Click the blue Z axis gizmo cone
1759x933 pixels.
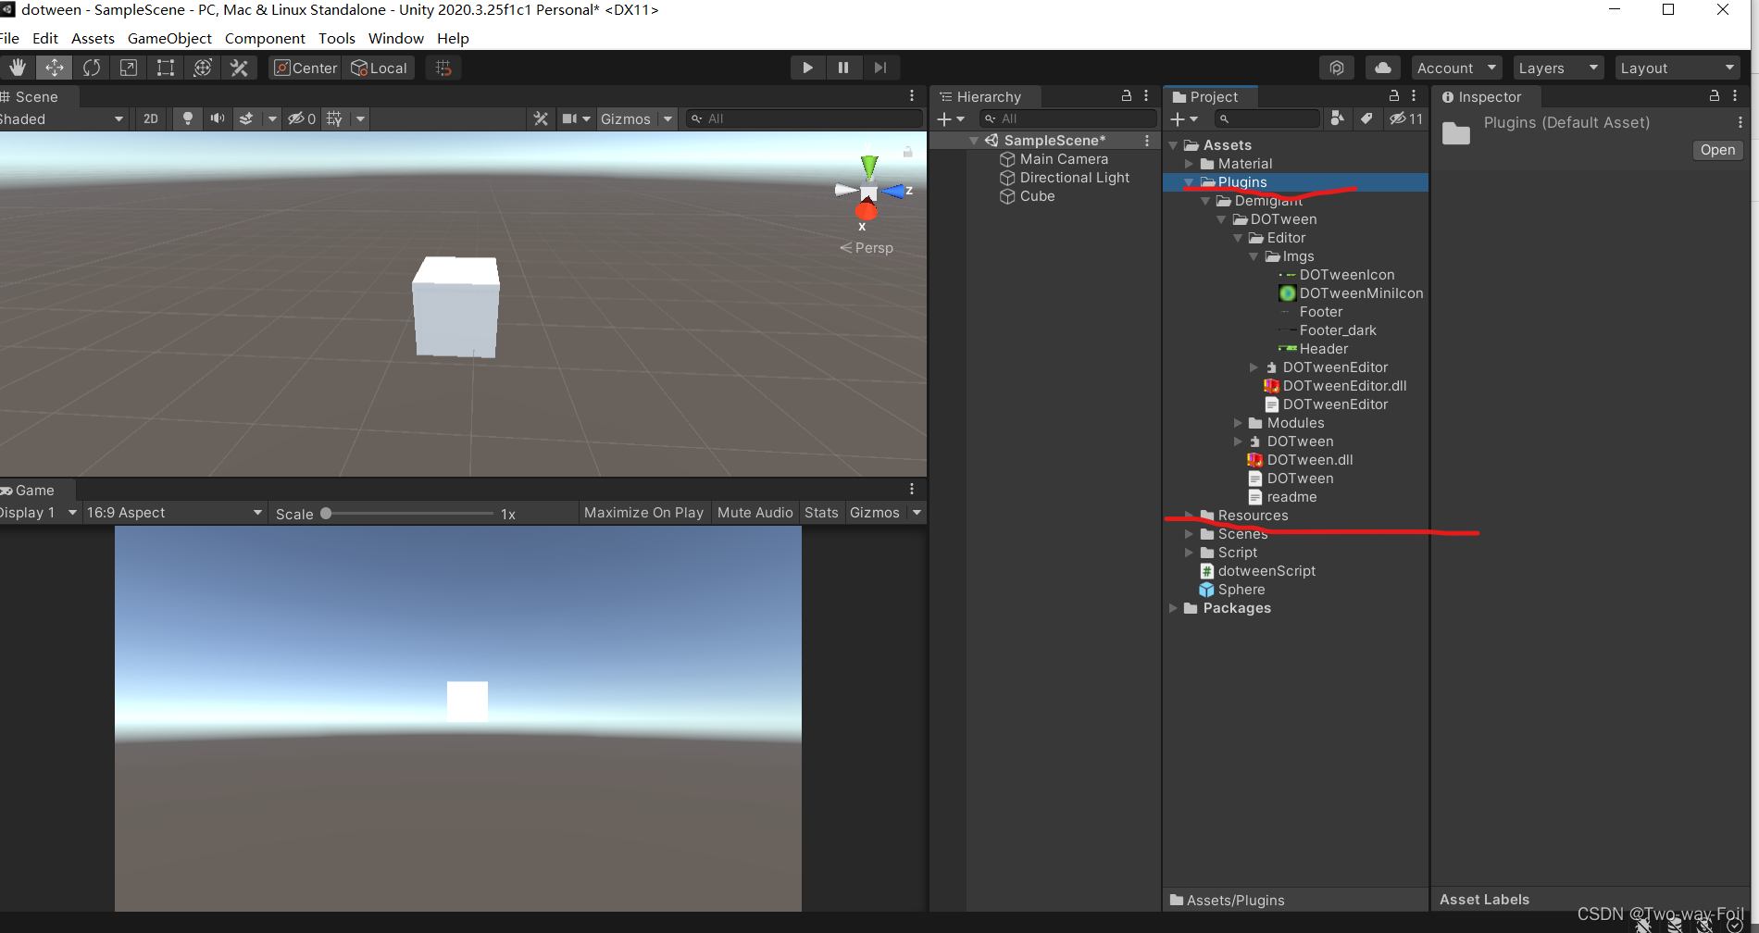pyautogui.click(x=894, y=191)
